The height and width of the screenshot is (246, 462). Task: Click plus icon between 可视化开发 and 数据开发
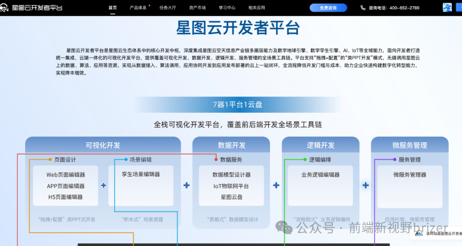pyautogui.click(x=187, y=185)
